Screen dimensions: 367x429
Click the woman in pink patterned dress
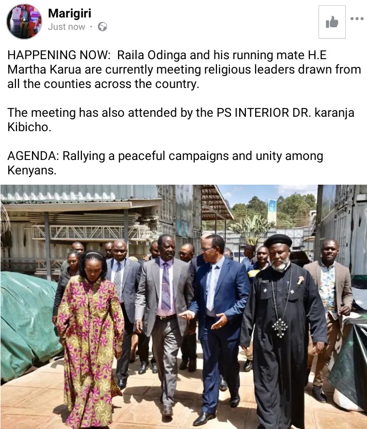tap(90, 338)
